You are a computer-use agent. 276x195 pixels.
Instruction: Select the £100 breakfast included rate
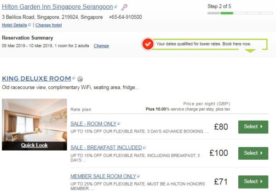point(253,153)
